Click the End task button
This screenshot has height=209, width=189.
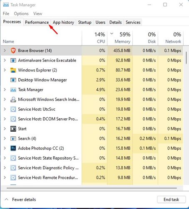pyautogui.click(x=172, y=199)
